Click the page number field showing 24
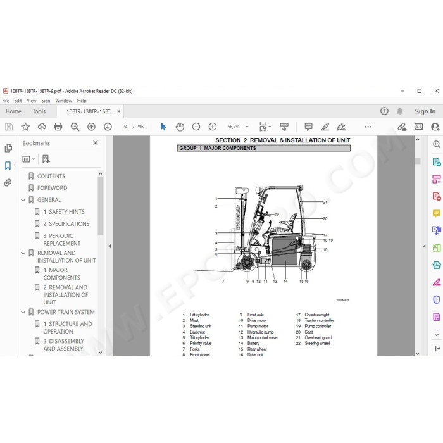Screen dimensions: 443x443 point(125,127)
